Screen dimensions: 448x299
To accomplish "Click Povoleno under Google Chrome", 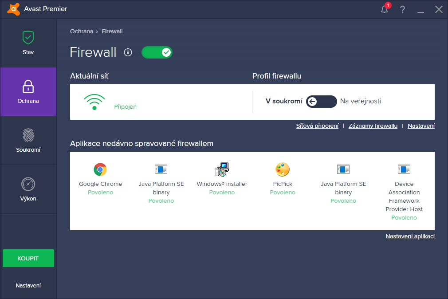I will tap(100, 193).
